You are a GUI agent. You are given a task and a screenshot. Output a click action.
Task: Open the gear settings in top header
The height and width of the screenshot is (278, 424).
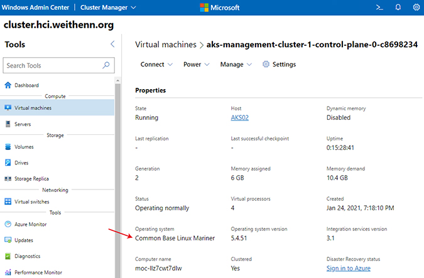pos(416,8)
